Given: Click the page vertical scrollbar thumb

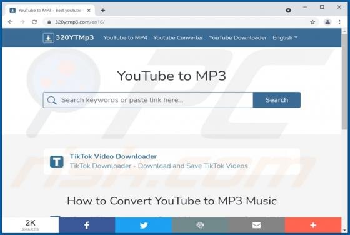Looking at the screenshot, I should [x=344, y=81].
